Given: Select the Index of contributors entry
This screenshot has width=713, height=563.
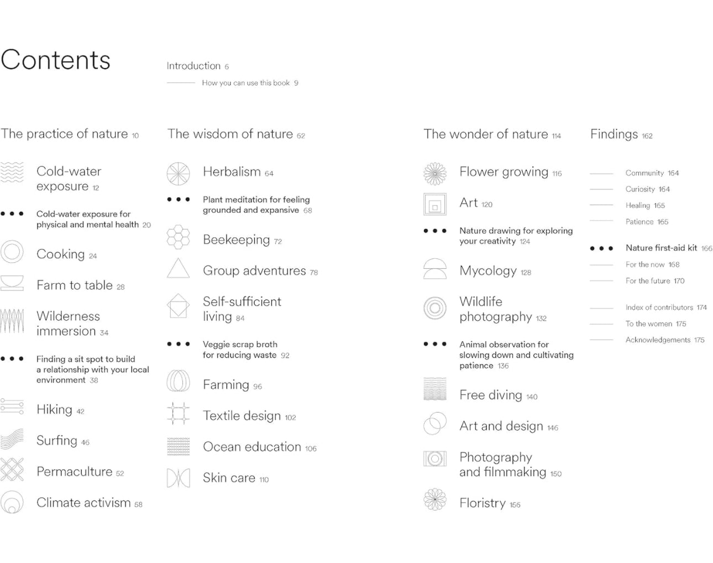Looking at the screenshot, I should [x=659, y=307].
